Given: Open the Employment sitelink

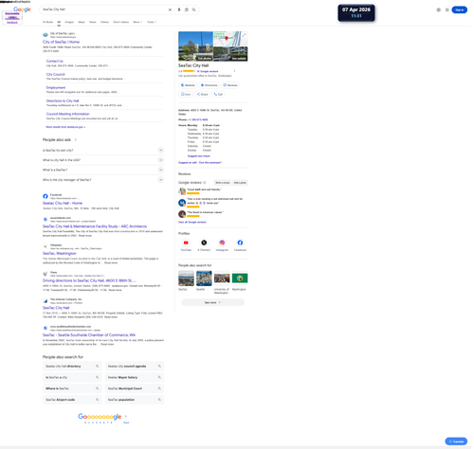Looking at the screenshot, I should coord(56,87).
